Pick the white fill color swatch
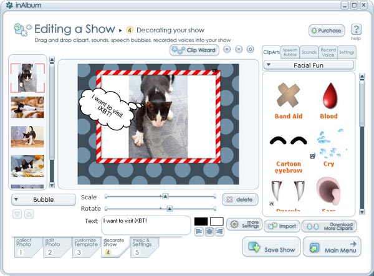 coord(216,221)
